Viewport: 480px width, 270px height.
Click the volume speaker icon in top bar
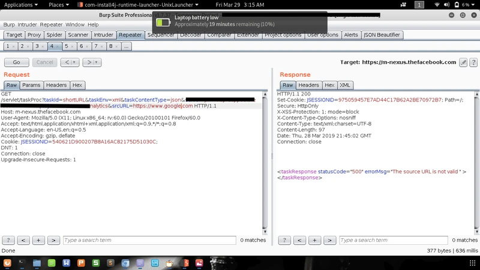tap(446, 5)
